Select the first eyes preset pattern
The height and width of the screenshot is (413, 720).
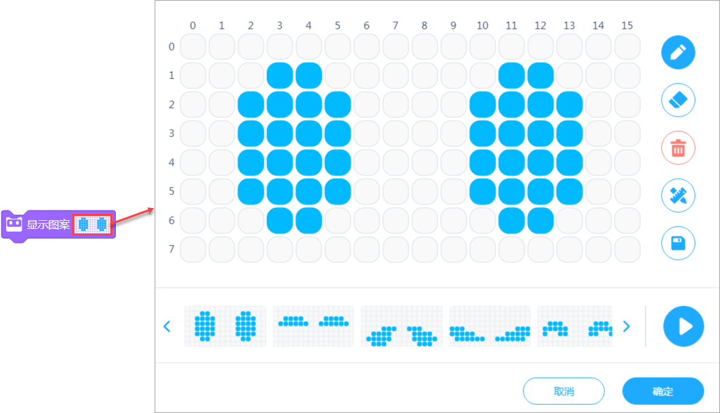pos(225,326)
